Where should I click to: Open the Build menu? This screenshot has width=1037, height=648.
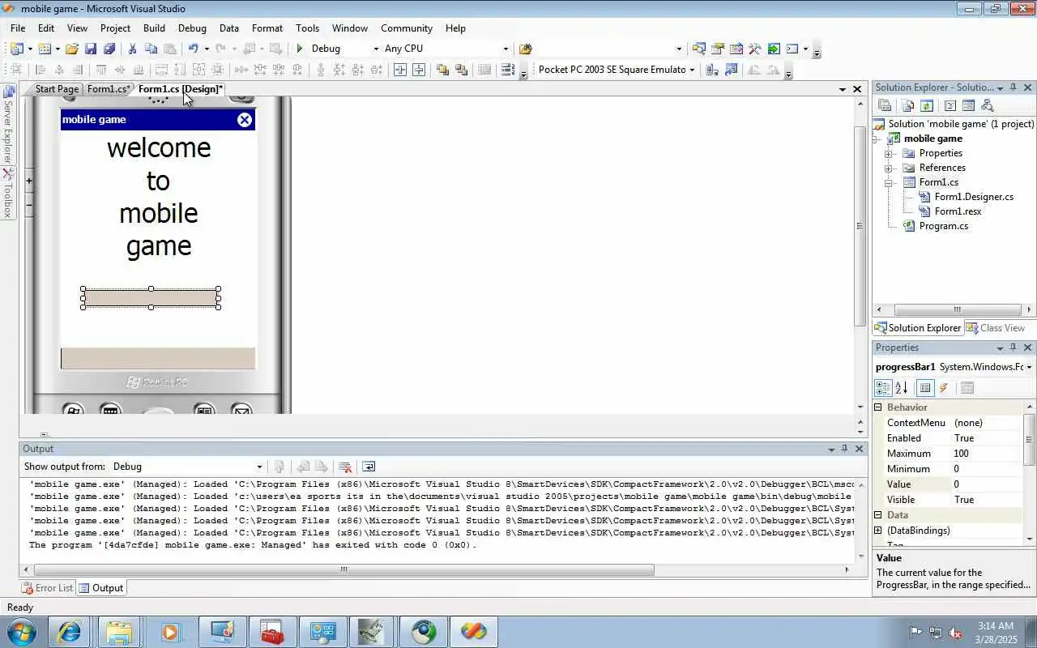pyautogui.click(x=154, y=28)
